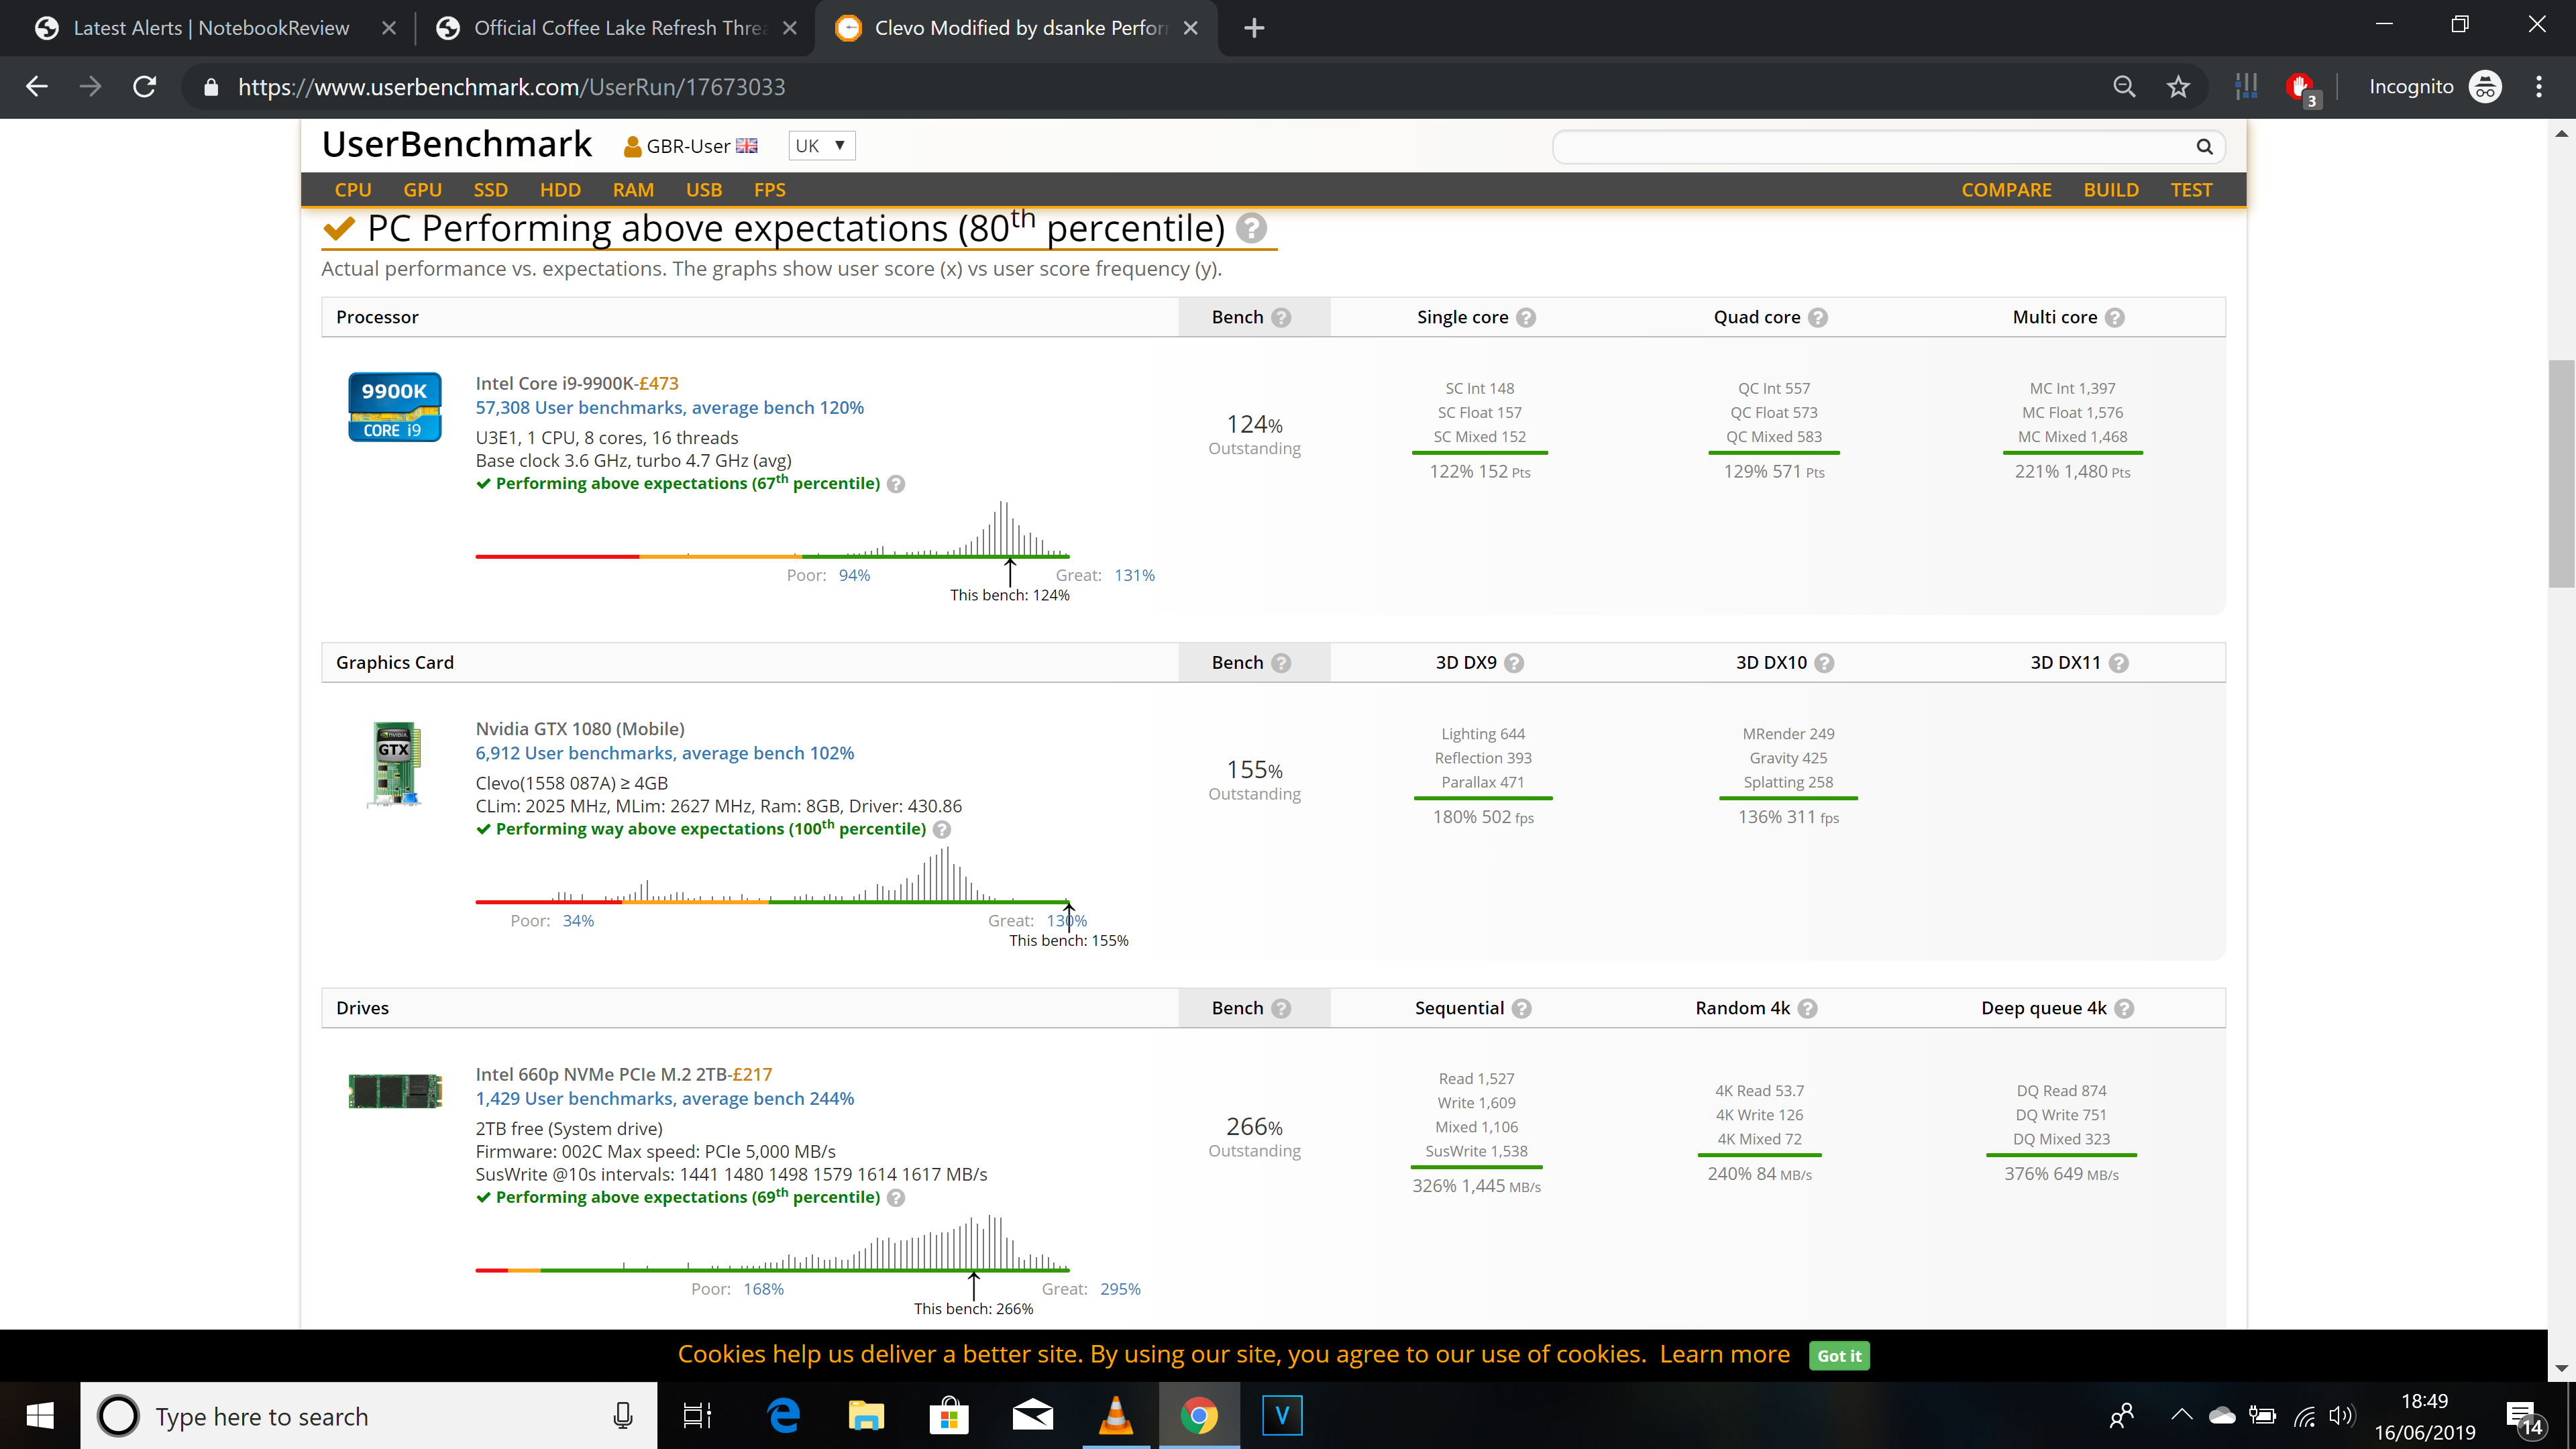
Task: Open the CPU menu item
Action: [x=353, y=190]
